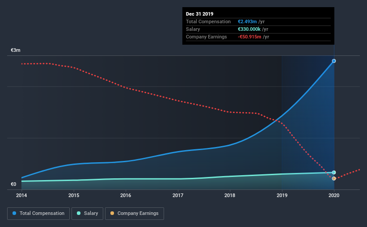367x227 pixels.
Task: Click the Salary label in tooltip
Action: [x=193, y=29]
